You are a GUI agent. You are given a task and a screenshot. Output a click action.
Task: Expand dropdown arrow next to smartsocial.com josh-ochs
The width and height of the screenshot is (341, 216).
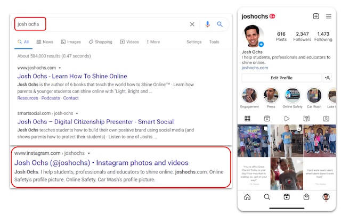click(77, 113)
